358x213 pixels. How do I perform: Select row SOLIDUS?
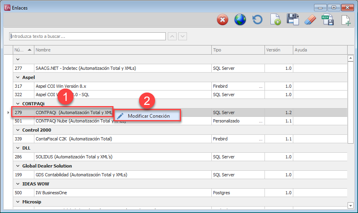click(180, 157)
